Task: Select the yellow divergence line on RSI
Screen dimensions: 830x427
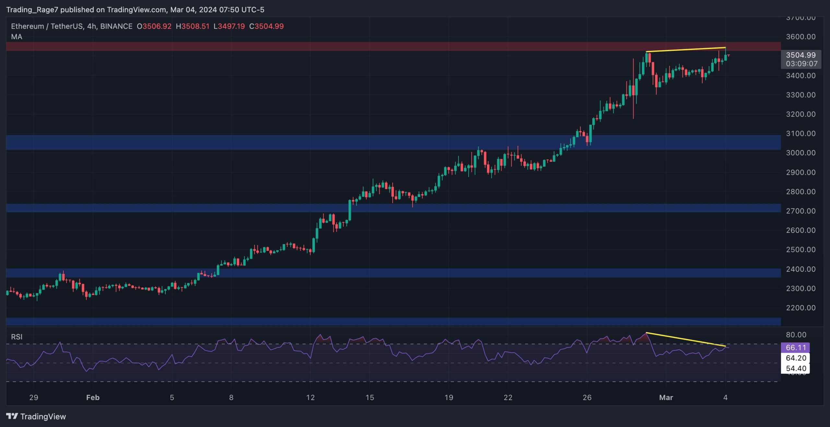Action: pos(686,339)
